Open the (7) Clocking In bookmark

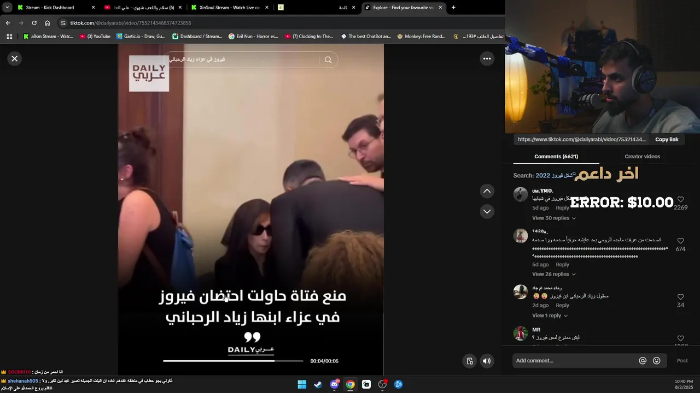(309, 37)
